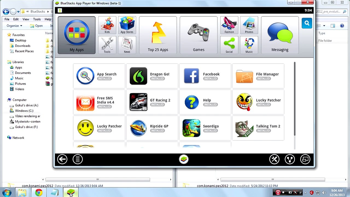Click the left Explorer horizontal scrollbar
Viewport: 350px width, 197px height.
click(x=98, y=179)
